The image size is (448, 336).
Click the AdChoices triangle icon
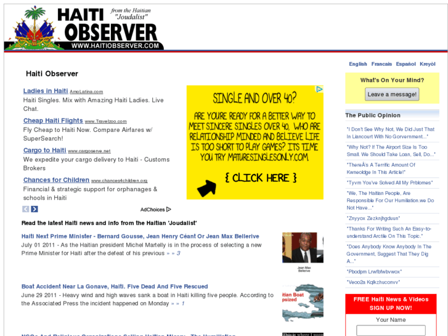point(169,210)
